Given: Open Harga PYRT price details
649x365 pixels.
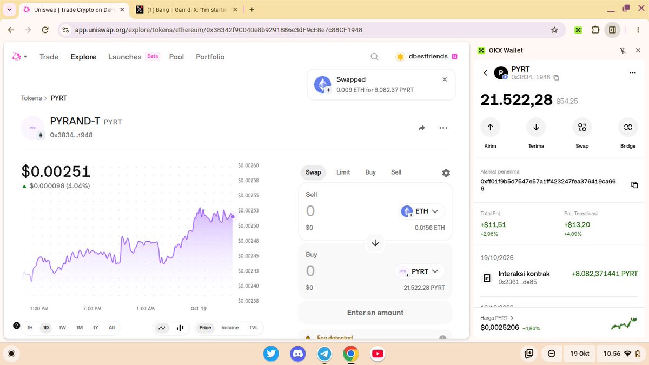Looking at the screenshot, I should 497,318.
